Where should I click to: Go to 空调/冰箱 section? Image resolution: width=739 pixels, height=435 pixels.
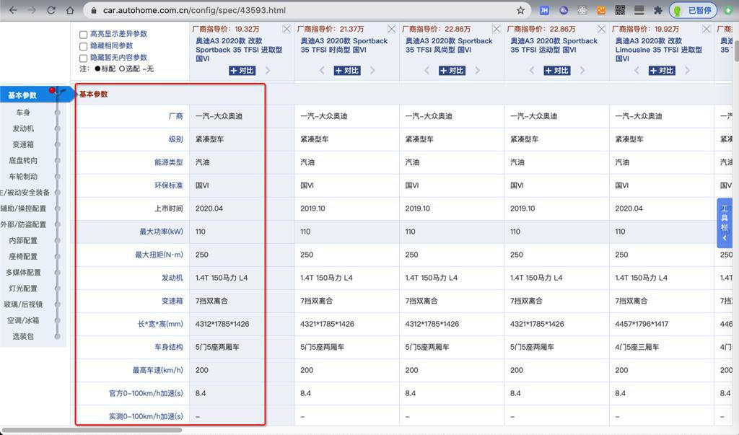pos(23,320)
